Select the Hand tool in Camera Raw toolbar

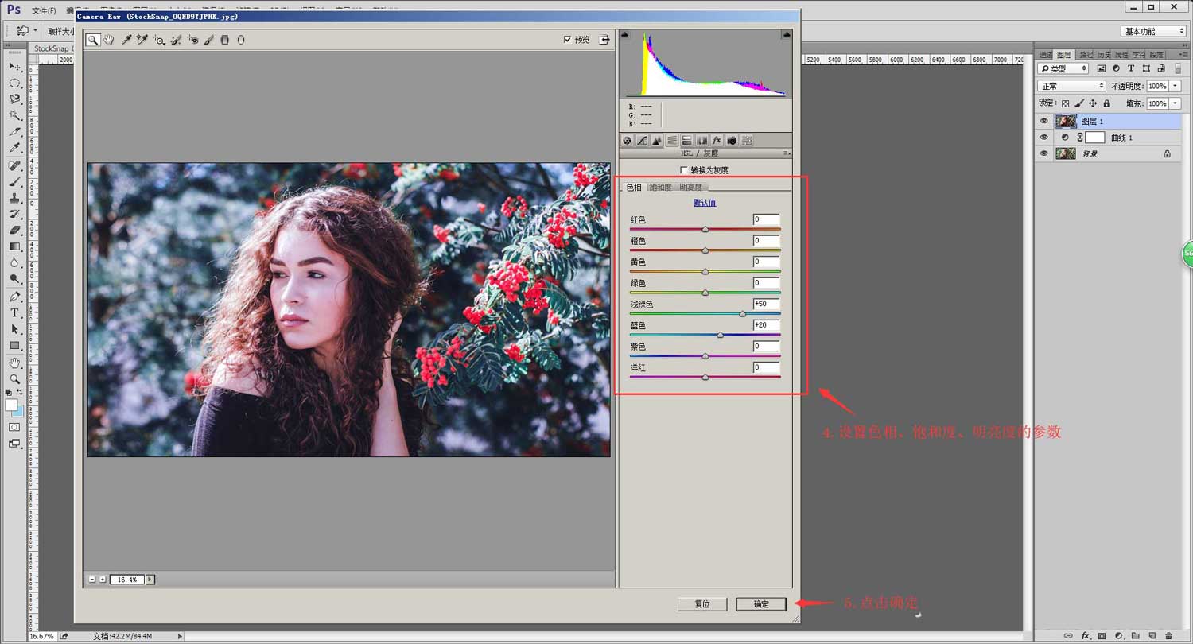109,40
